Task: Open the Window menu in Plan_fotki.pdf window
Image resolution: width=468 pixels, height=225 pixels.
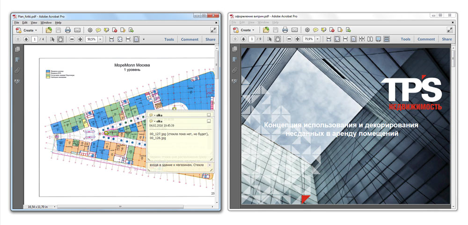Action: tap(46, 22)
